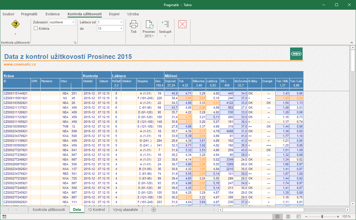The height and width of the screenshot is (220, 356).
Task: Open the Soubor menu
Action: [8, 14]
